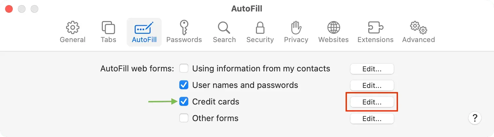Image resolution: width=494 pixels, height=137 pixels.
Task: Select the AutoFill pencil form icon
Action: pyautogui.click(x=144, y=28)
